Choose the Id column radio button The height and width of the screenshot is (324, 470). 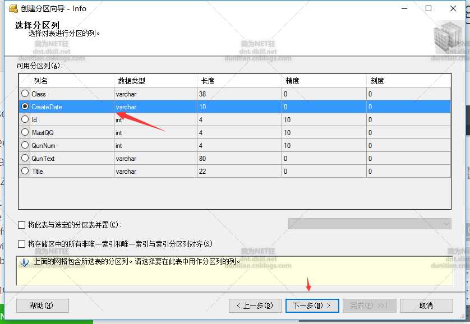tap(25, 119)
